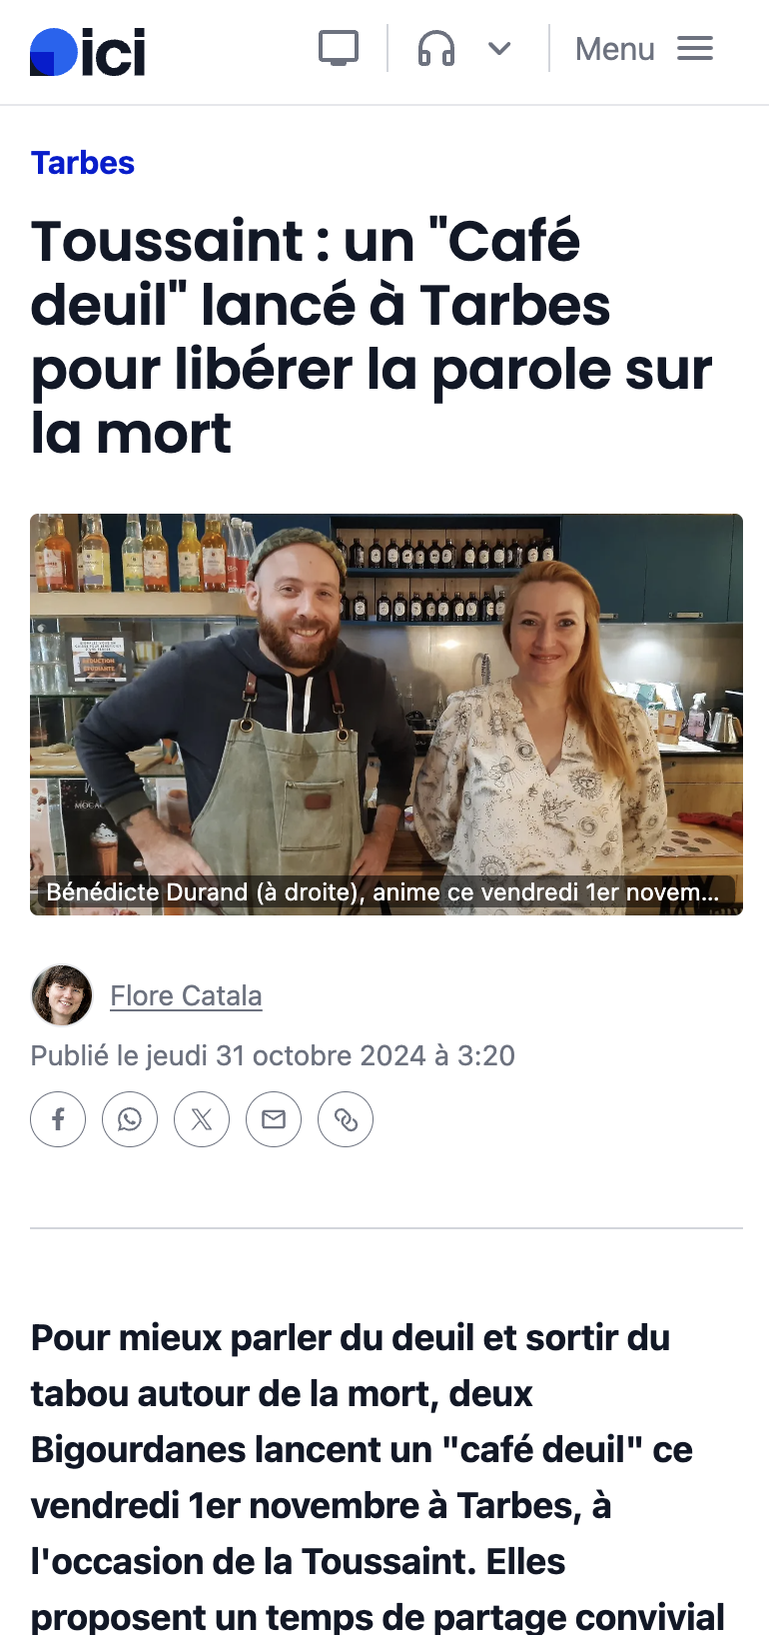Image resolution: width=769 pixels, height=1635 pixels.
Task: Open the article headline about Café deuil
Action: [x=372, y=337]
